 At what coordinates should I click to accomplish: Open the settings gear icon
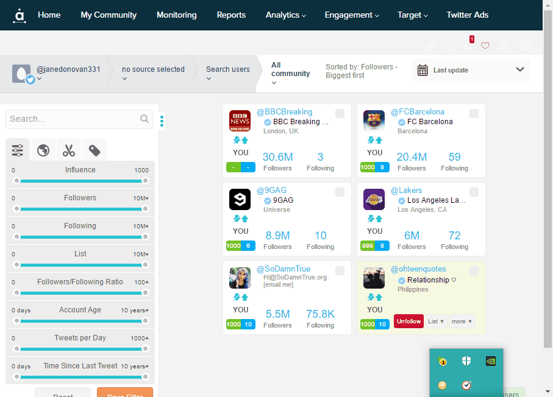click(x=503, y=46)
